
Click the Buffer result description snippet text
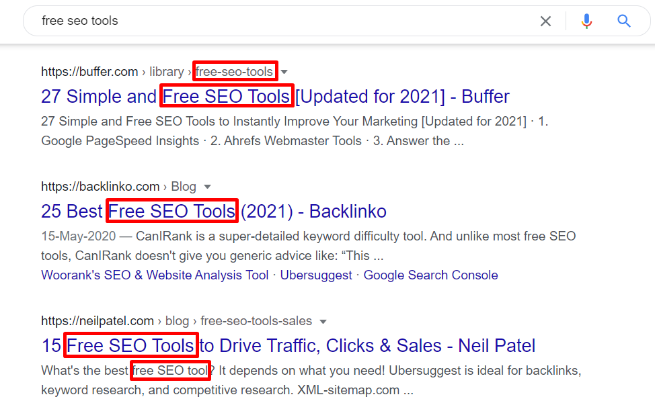click(295, 131)
